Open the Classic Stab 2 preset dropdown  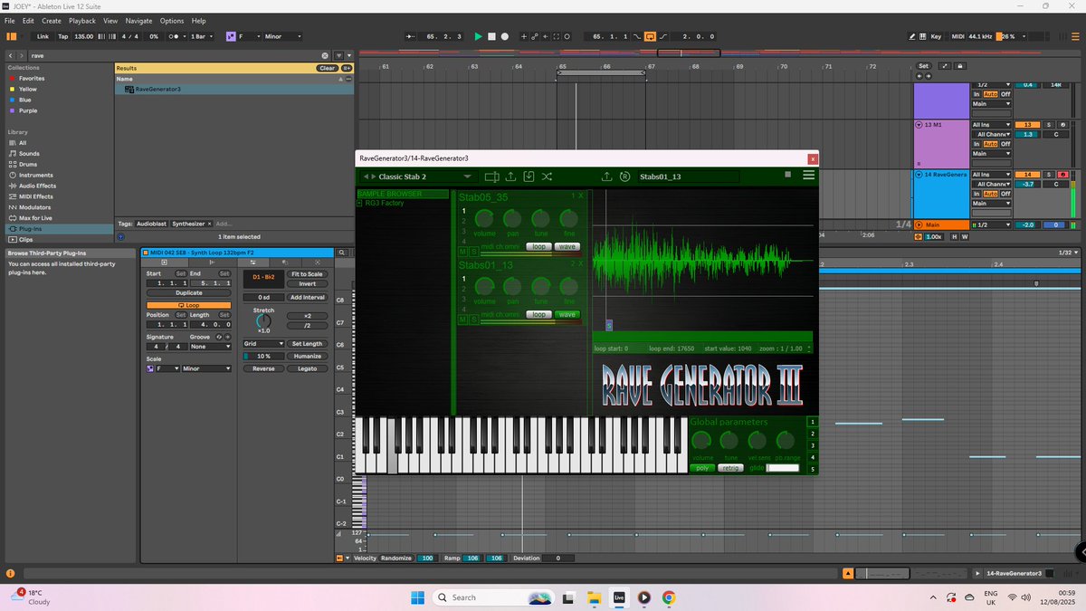[x=467, y=177]
